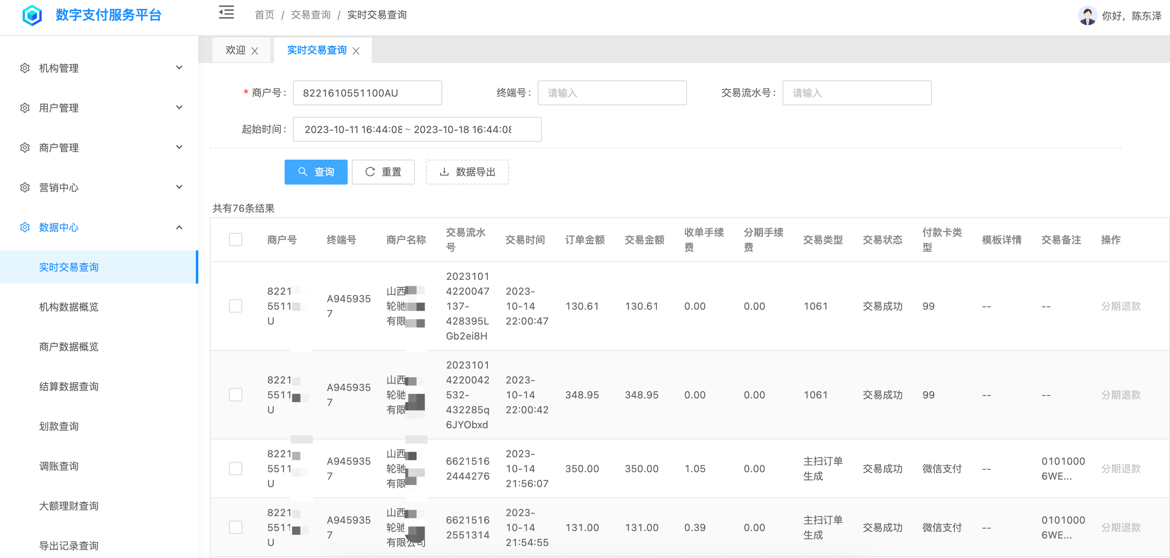Open 划款查询 in the sidebar
This screenshot has height=558, width=1170.
[x=58, y=427]
